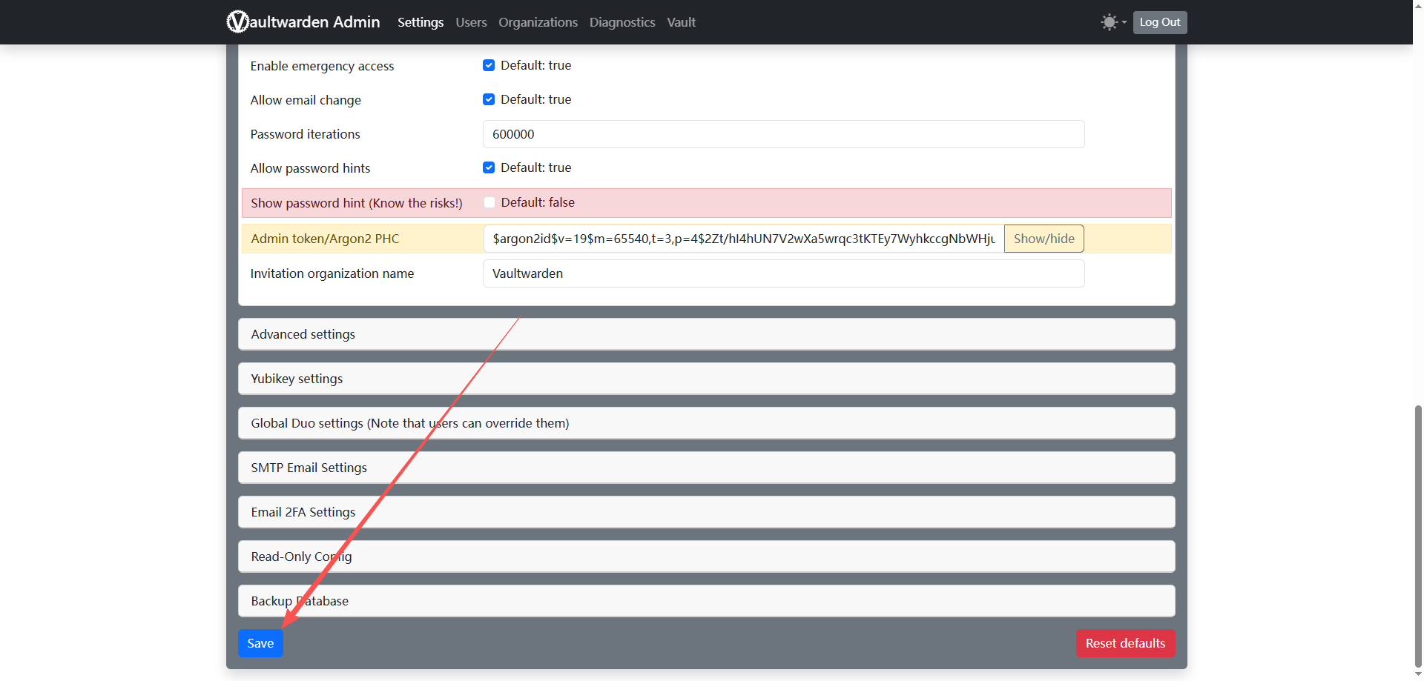The image size is (1424, 681).
Task: Click the Vaultwarden logo icon
Action: [237, 22]
